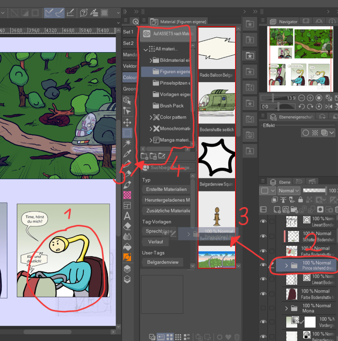Click the new layer folder icon

(x=294, y=209)
